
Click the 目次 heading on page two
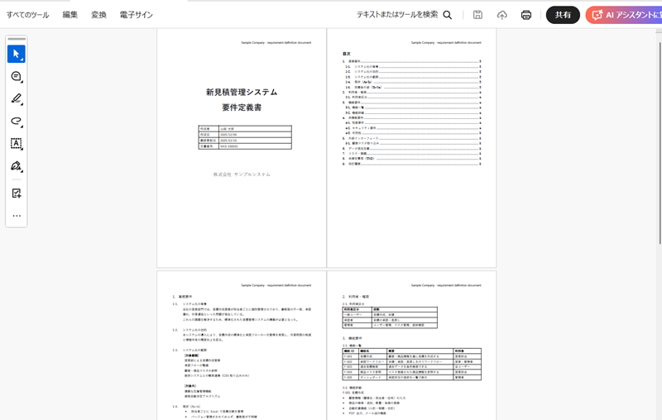tap(347, 54)
